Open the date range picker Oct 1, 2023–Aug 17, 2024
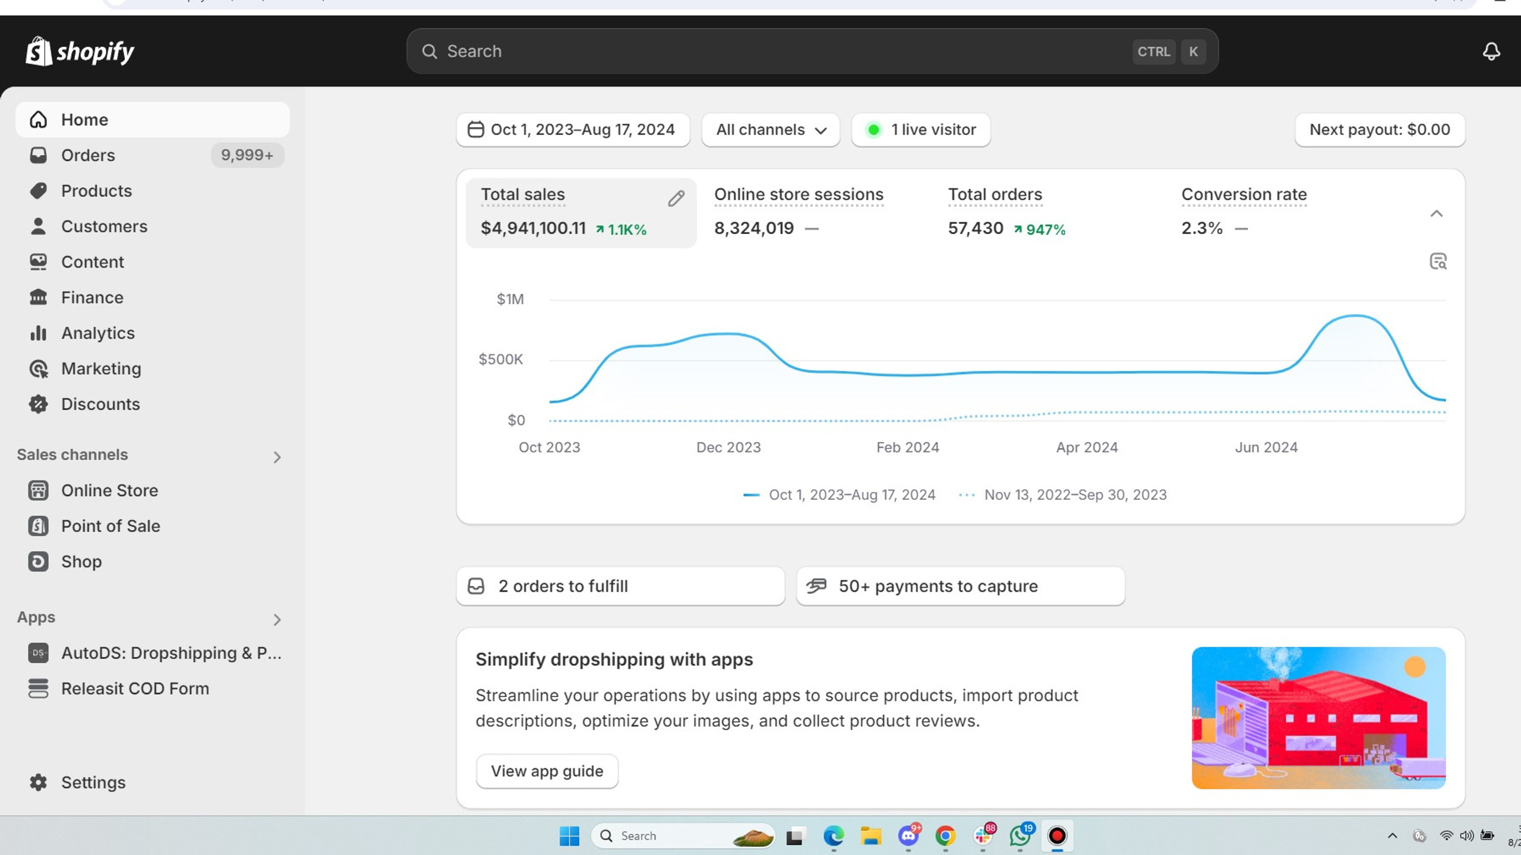1521x855 pixels. tap(573, 130)
